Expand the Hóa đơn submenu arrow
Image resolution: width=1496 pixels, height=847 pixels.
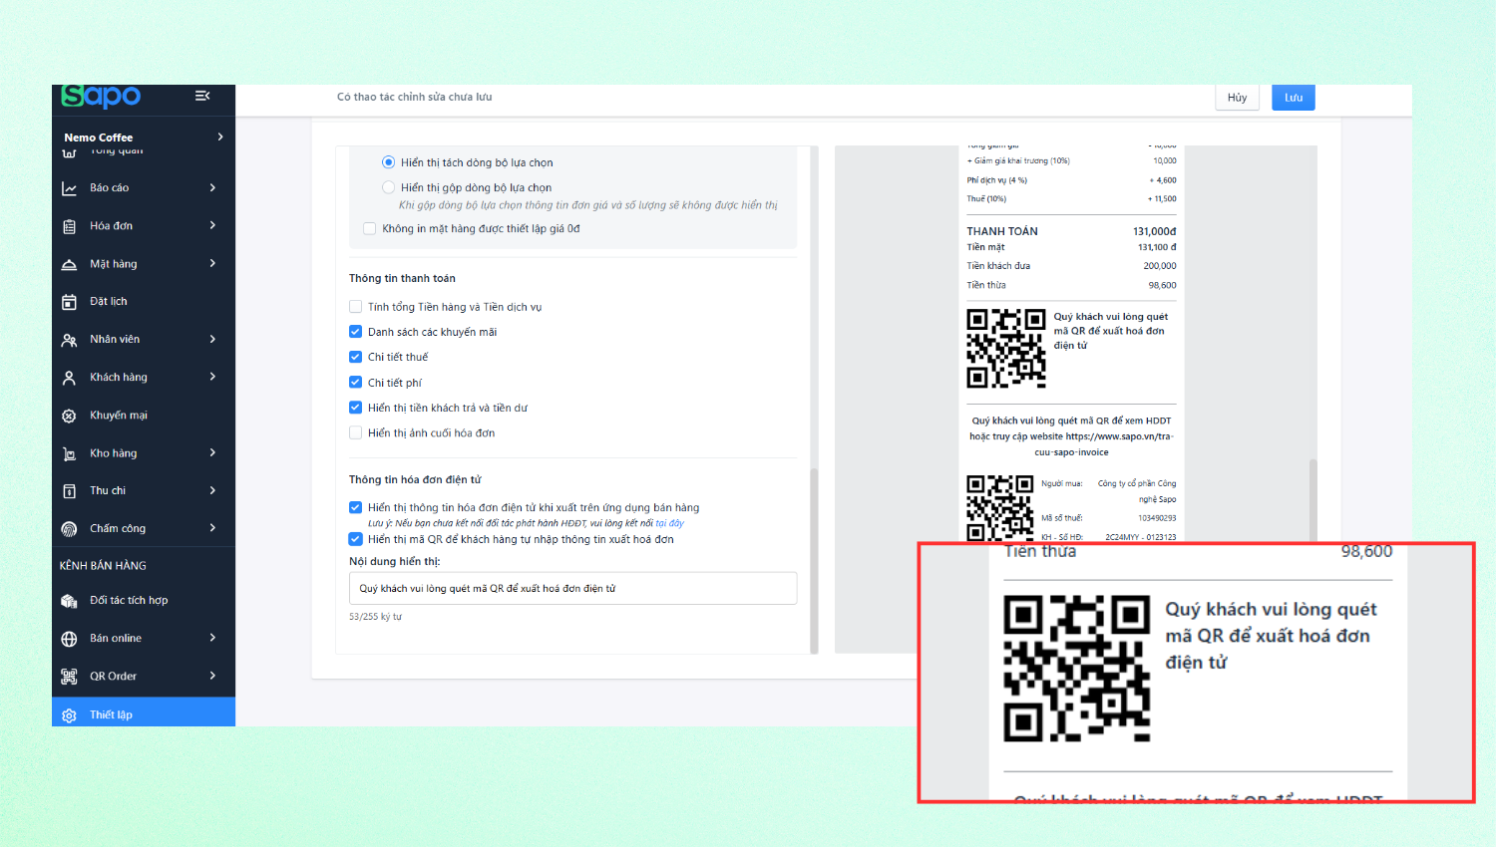212,225
